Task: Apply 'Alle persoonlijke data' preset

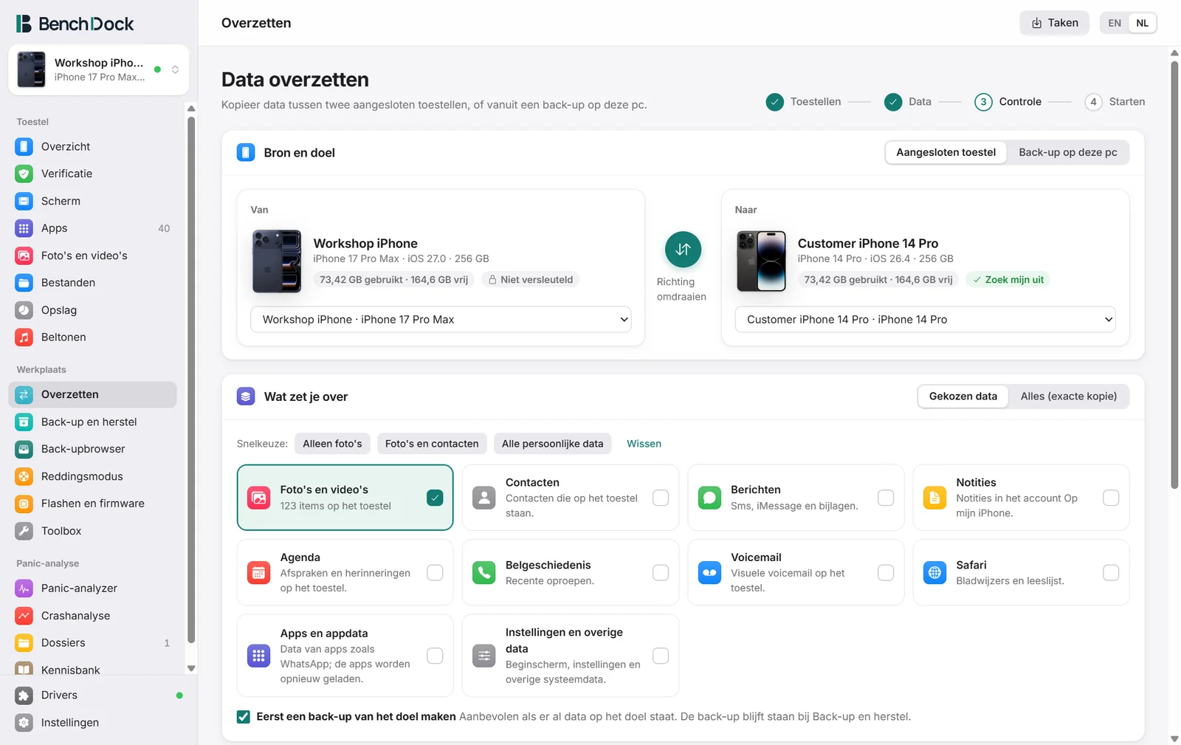Action: coord(553,444)
